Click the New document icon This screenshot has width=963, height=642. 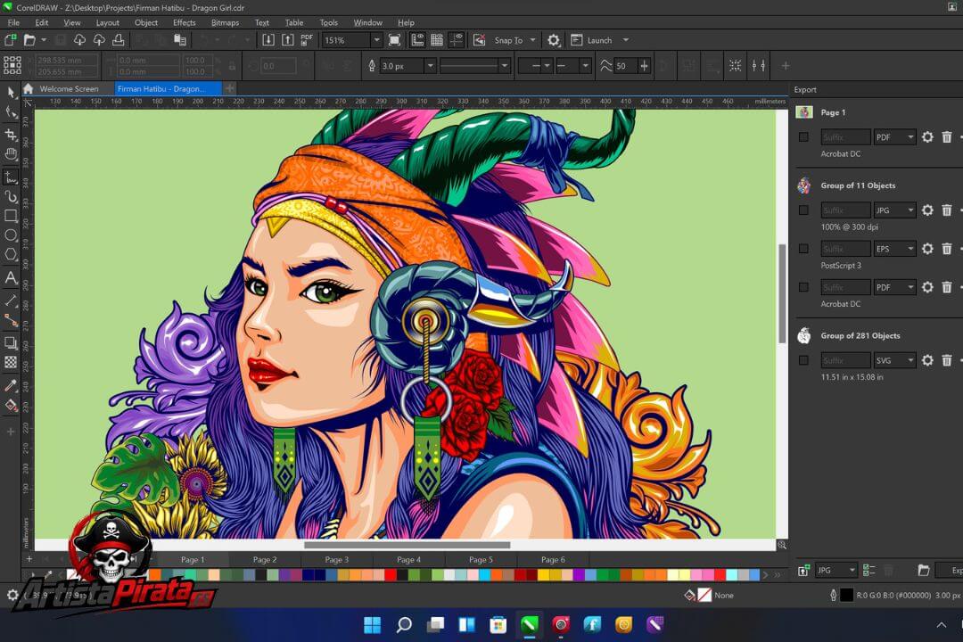tap(10, 40)
